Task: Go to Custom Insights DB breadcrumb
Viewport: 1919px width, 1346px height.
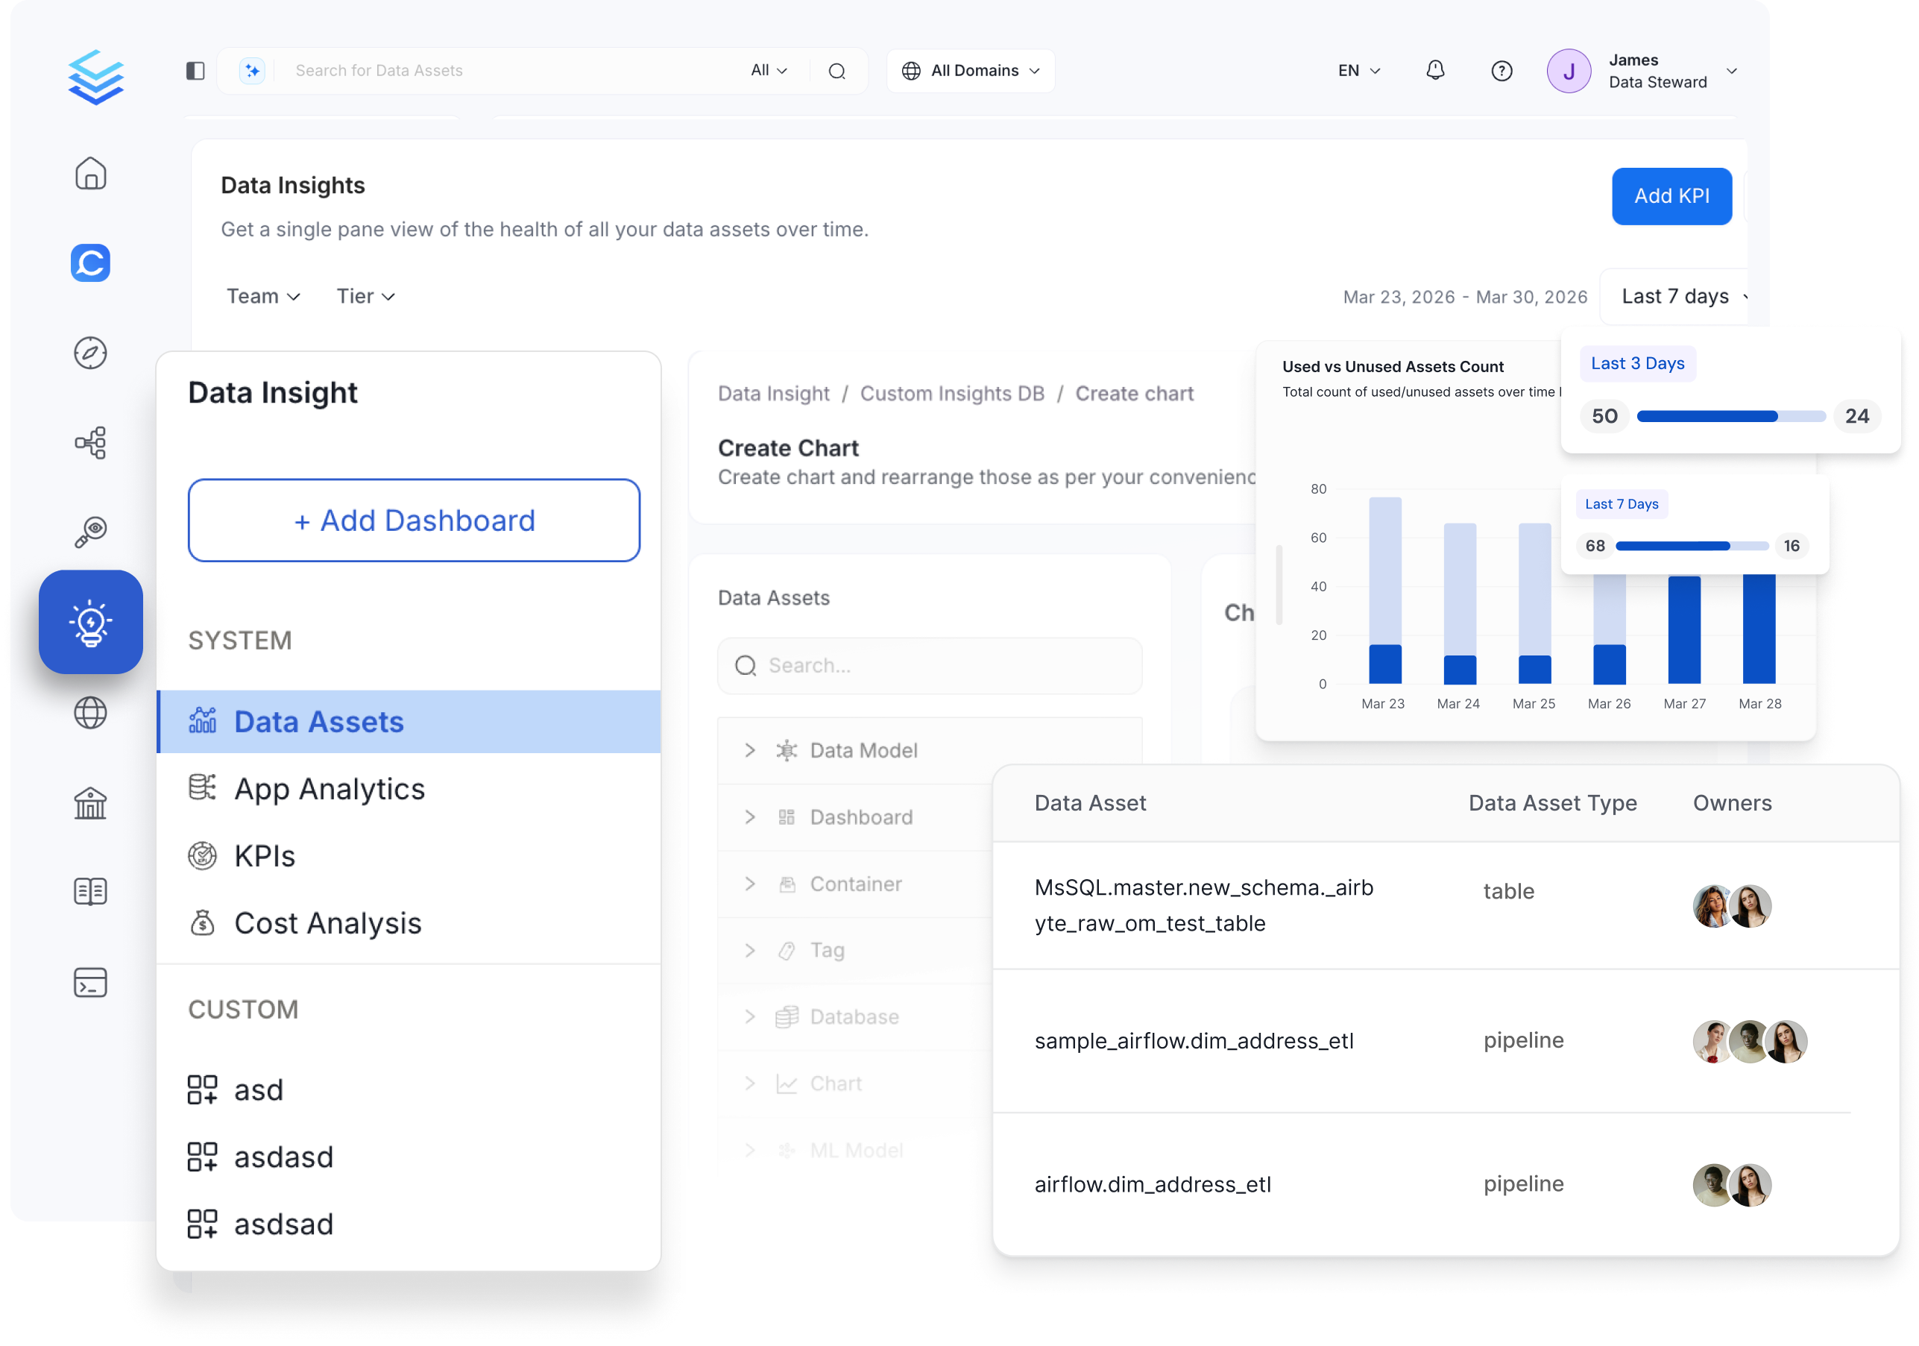Action: (x=952, y=393)
